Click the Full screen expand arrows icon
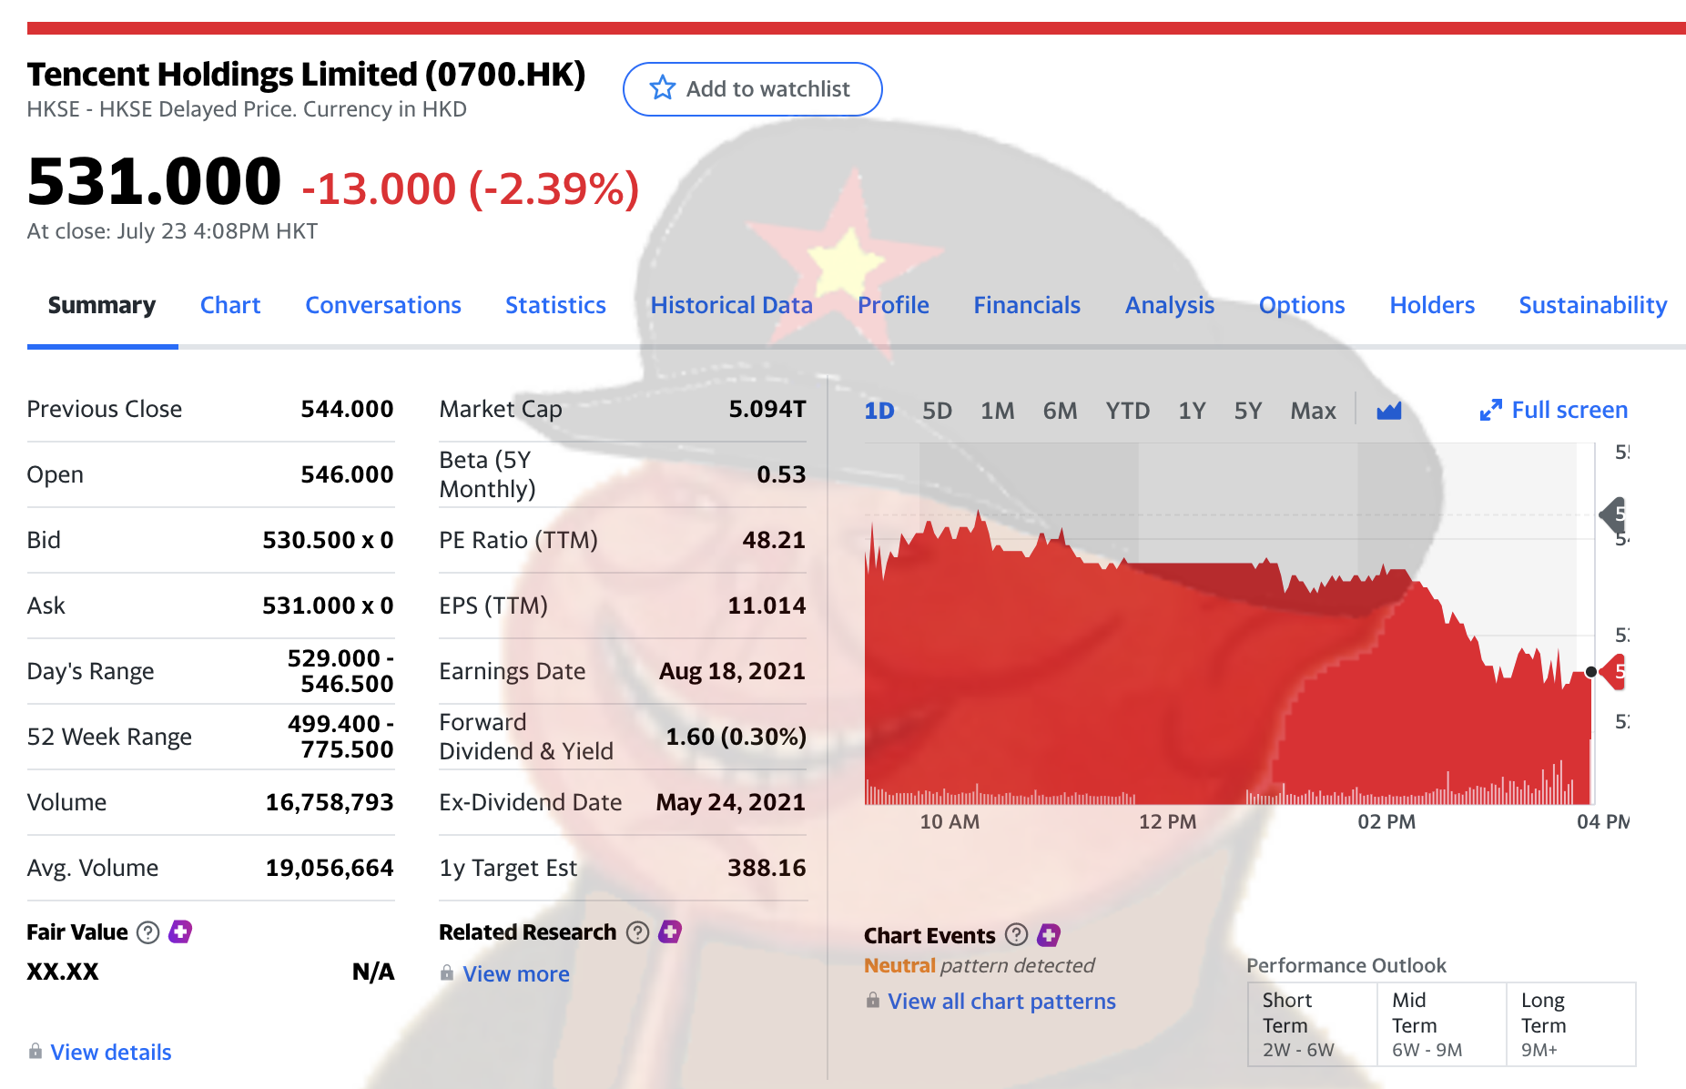Viewport: 1686px width, 1089px height. 1490,411
